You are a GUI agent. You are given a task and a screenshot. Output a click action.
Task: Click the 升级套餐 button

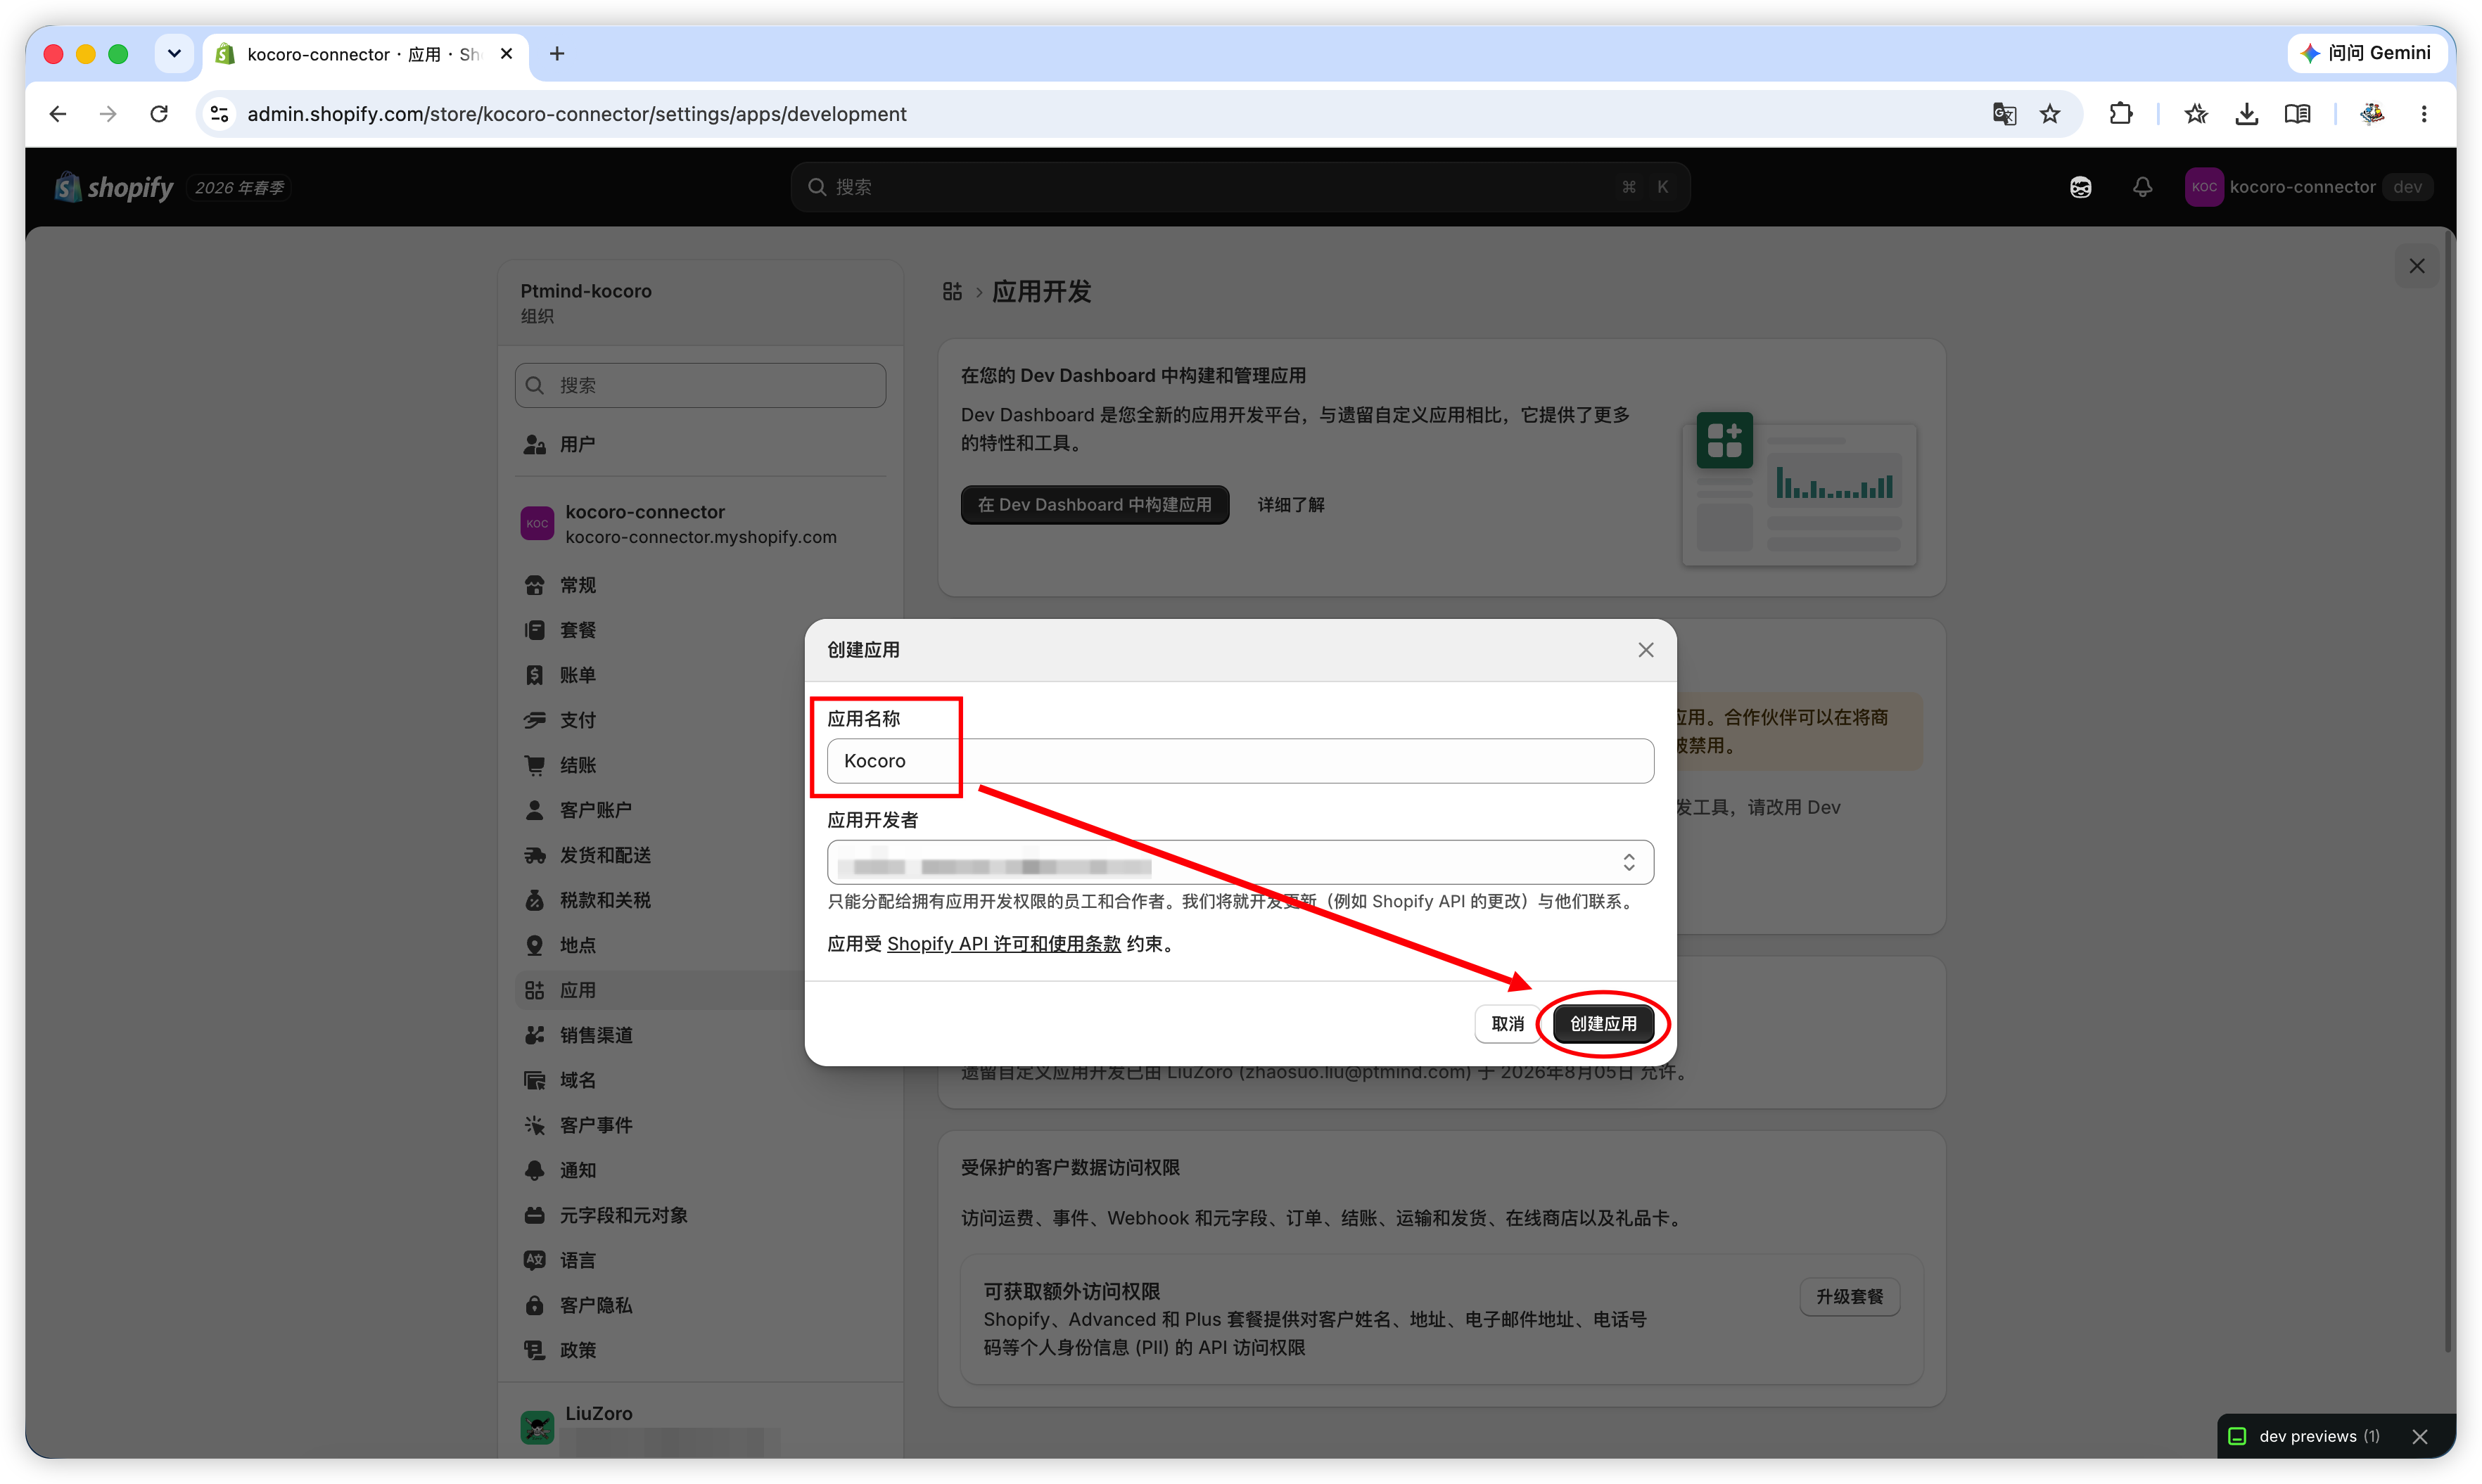pos(1849,1296)
